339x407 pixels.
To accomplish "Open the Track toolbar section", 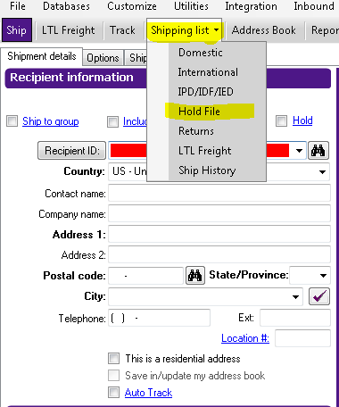I will pos(122,30).
